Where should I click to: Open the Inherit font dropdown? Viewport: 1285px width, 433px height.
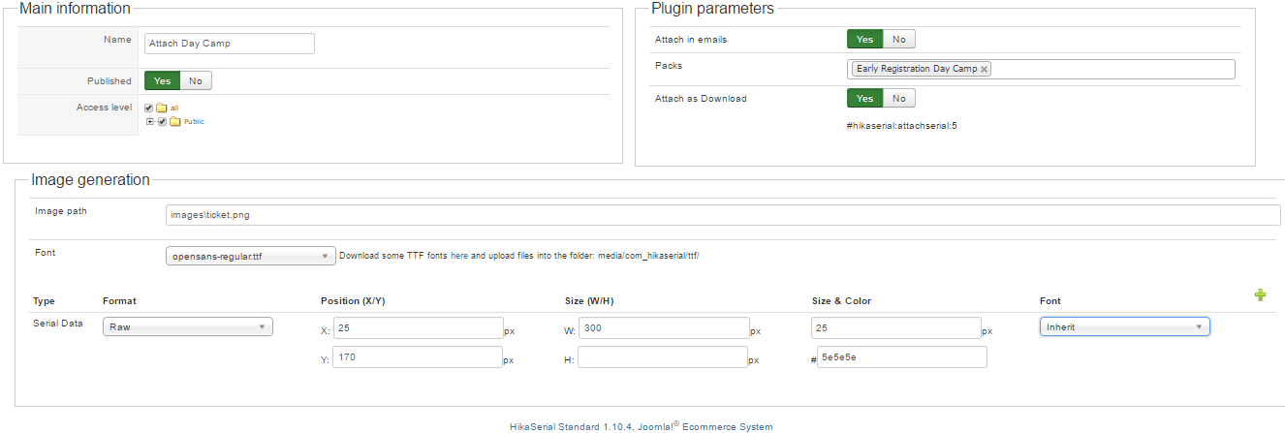coord(1124,327)
